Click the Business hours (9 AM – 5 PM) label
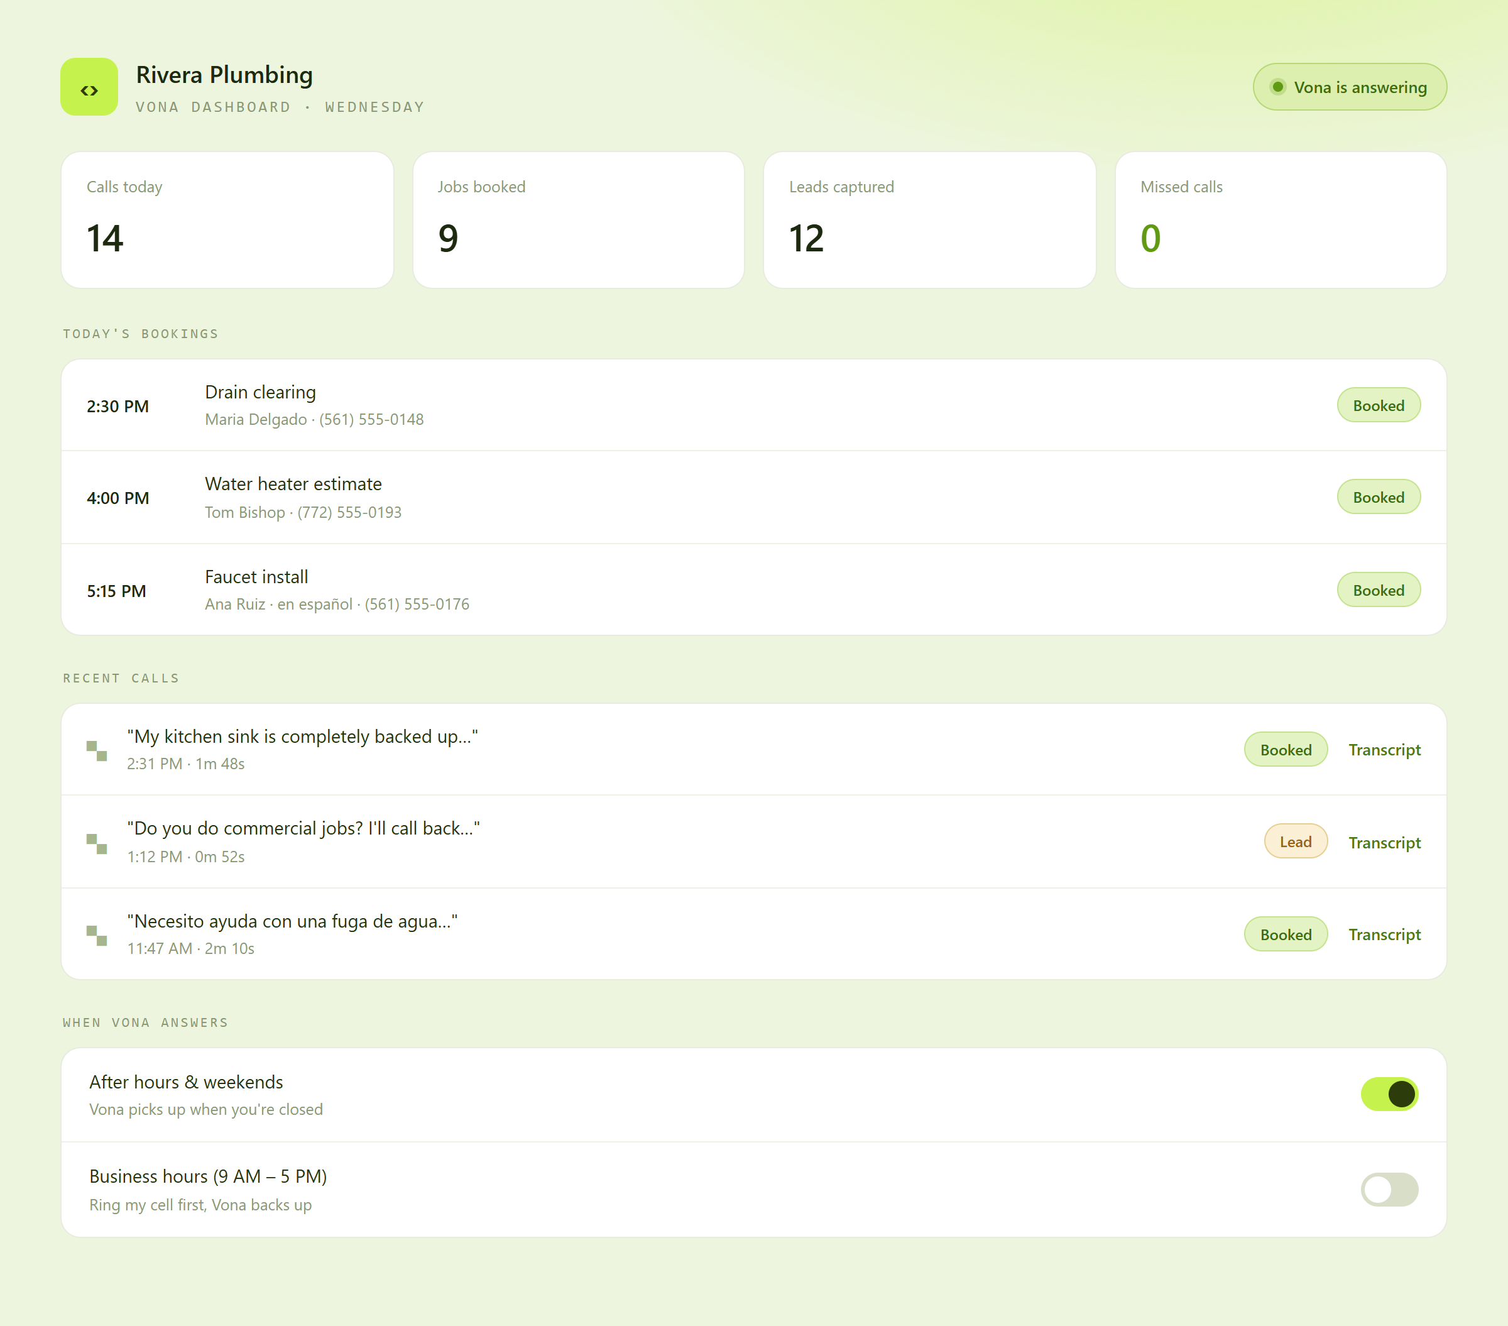The height and width of the screenshot is (1326, 1508). (208, 1177)
